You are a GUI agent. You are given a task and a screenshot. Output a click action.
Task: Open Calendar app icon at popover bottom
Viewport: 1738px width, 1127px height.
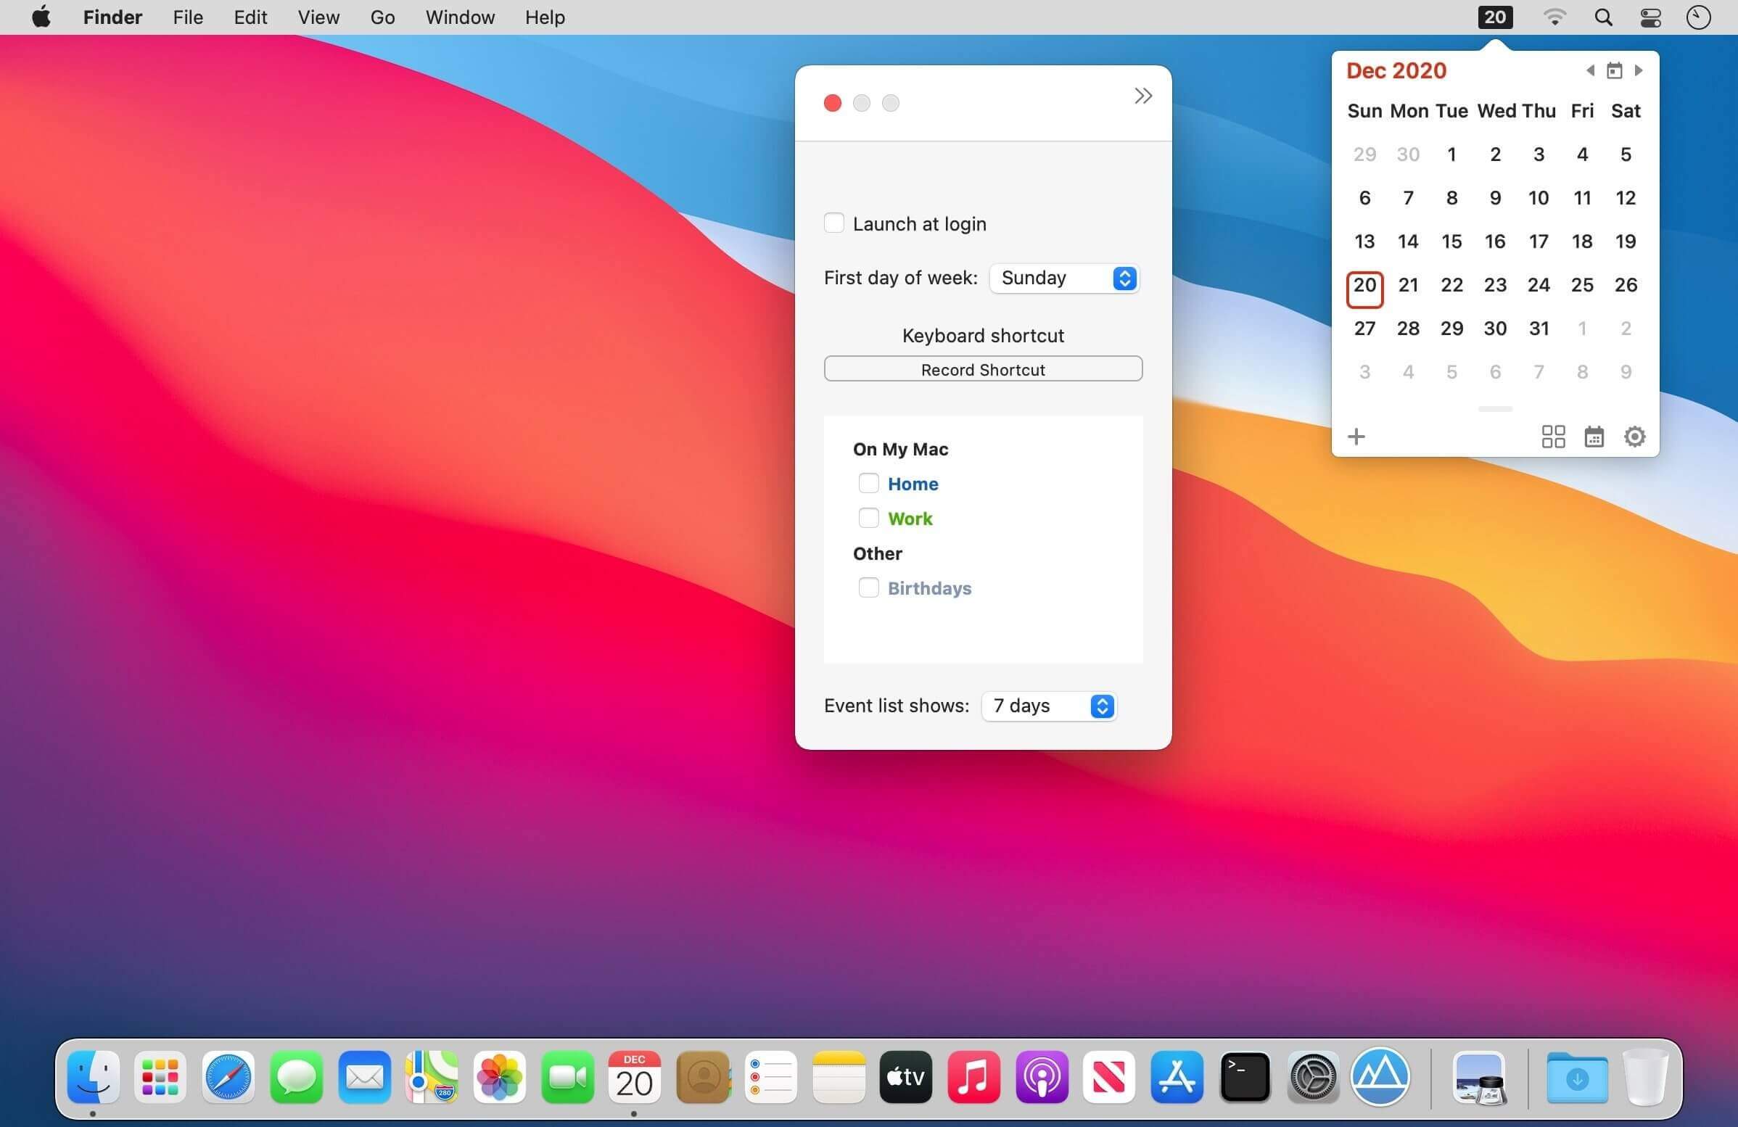pyautogui.click(x=1594, y=437)
